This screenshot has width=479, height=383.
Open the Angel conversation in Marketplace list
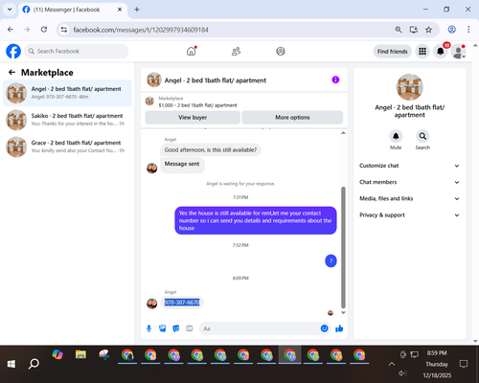[67, 93]
